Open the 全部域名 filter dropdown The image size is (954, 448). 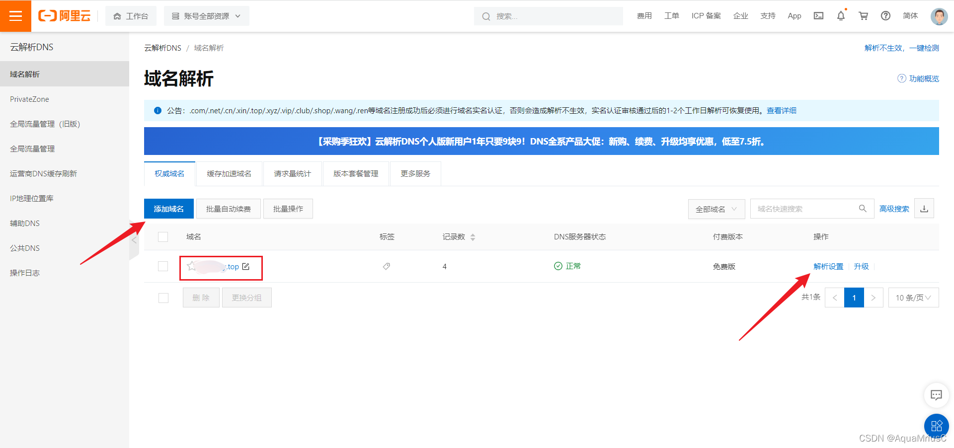(716, 209)
